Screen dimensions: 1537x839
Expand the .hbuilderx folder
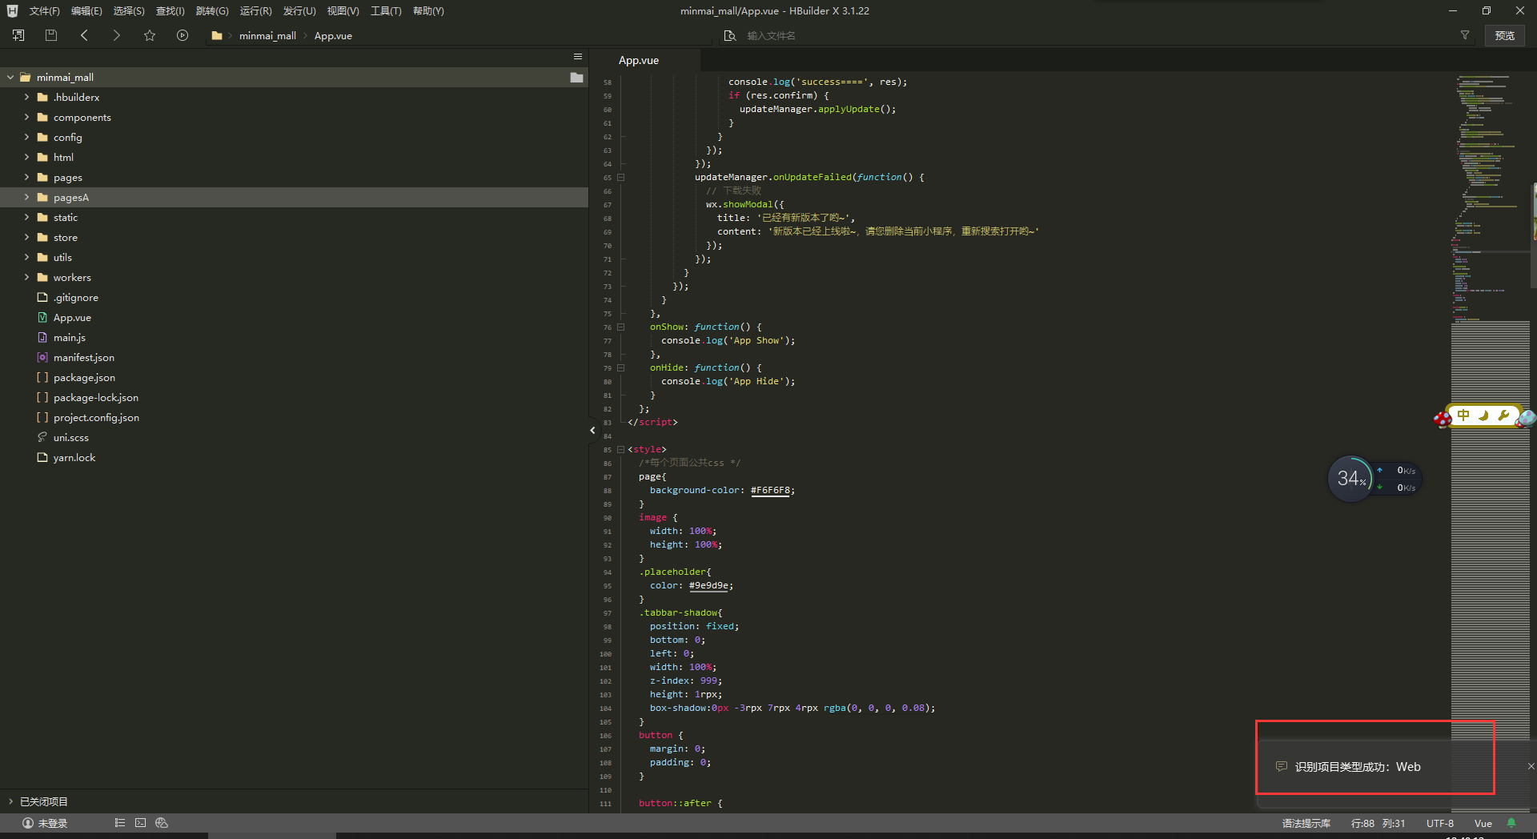point(26,97)
